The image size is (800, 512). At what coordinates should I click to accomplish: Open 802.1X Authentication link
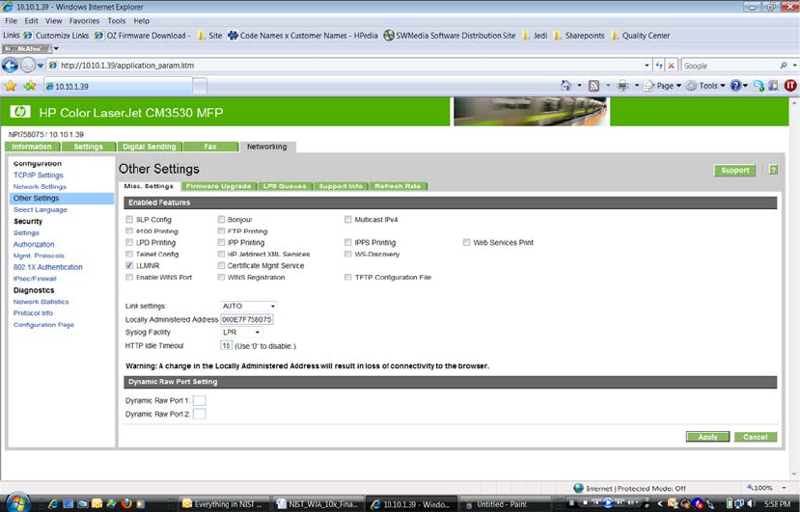[x=48, y=267]
